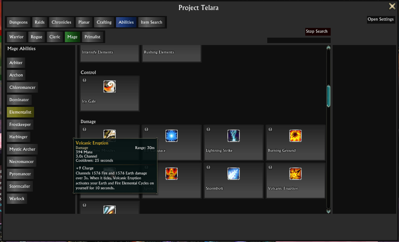Click the Mage Abilities sidebar heading
This screenshot has height=242, width=399.
pos(21,49)
